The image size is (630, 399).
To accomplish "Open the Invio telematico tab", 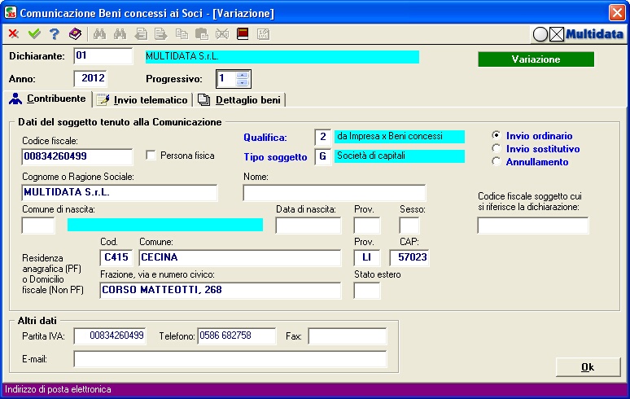I will coord(142,99).
